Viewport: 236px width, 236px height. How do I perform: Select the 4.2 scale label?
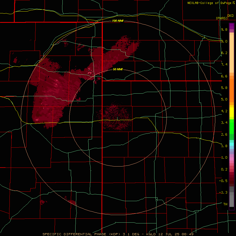[224, 111]
